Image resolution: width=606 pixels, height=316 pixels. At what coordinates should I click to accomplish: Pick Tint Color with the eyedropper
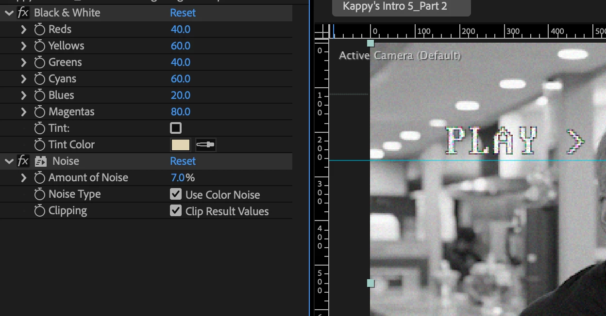click(205, 144)
